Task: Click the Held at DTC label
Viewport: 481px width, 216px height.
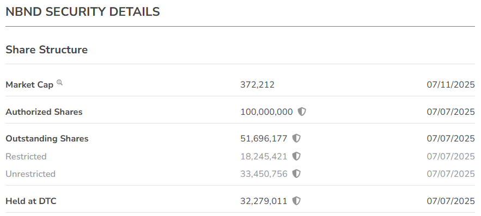Action: (31, 201)
